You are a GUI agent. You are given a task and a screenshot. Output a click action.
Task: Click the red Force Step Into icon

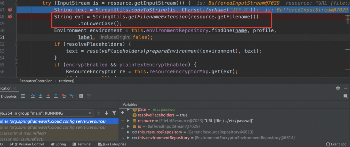[x=48, y=96]
